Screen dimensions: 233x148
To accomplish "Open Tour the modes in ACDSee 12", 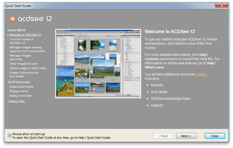I will [x=21, y=41].
